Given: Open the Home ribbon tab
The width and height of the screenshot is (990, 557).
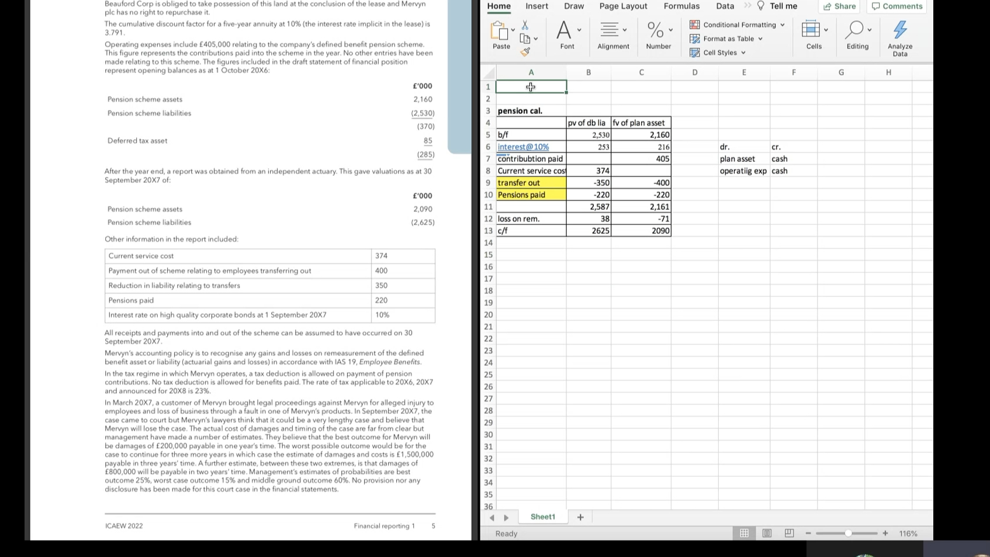Looking at the screenshot, I should click(x=499, y=6).
